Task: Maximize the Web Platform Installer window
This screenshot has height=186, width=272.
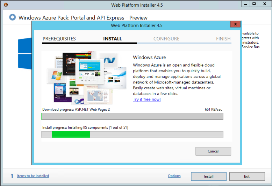Action: tap(254, 4)
